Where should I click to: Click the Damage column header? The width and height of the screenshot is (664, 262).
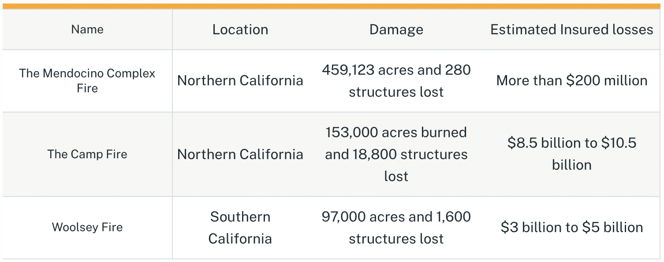[x=396, y=29]
